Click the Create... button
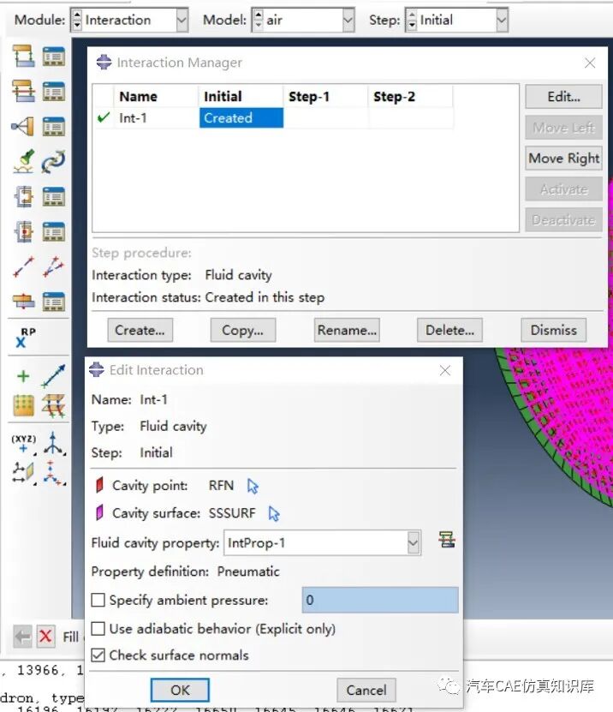The image size is (613, 712). click(x=140, y=330)
